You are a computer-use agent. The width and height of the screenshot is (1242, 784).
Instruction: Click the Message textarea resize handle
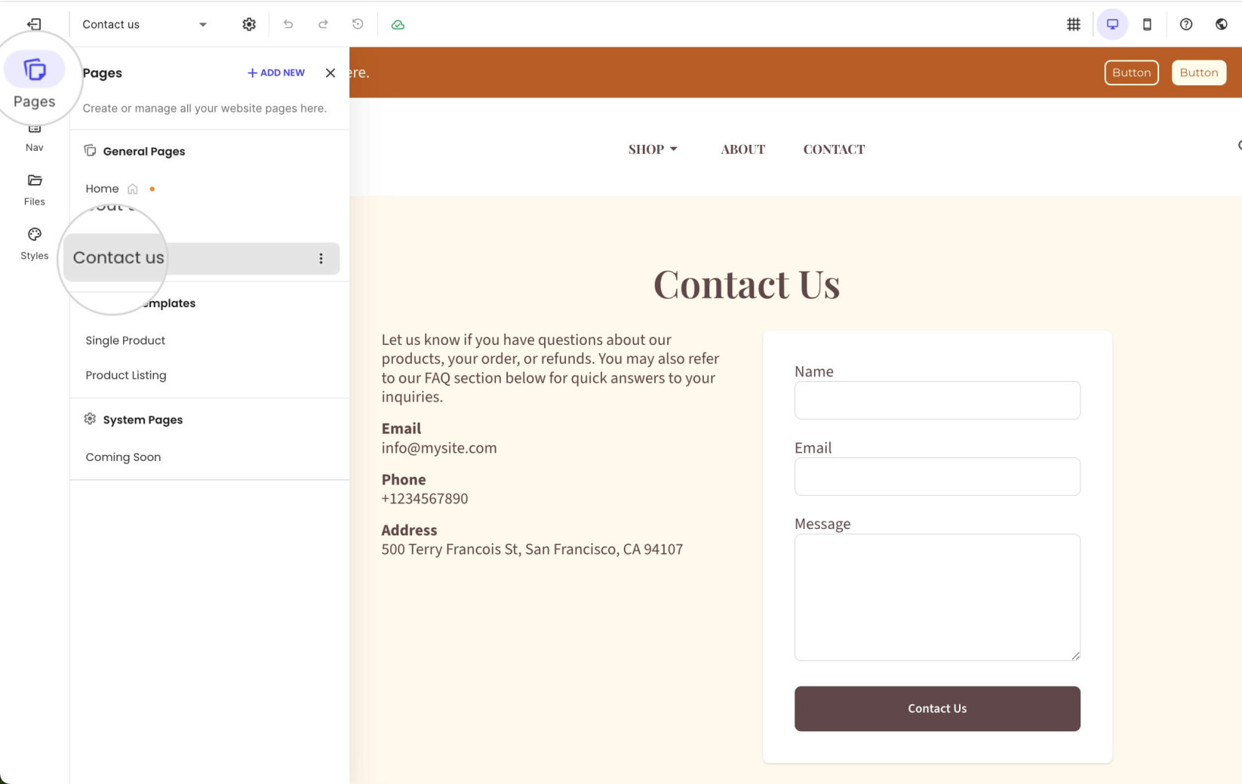[x=1075, y=656]
